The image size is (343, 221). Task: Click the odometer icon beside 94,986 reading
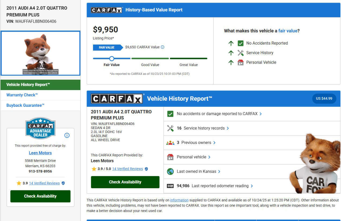[x=170, y=186]
